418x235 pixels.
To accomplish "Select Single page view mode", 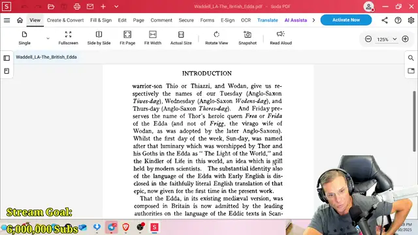I will [x=25, y=38].
